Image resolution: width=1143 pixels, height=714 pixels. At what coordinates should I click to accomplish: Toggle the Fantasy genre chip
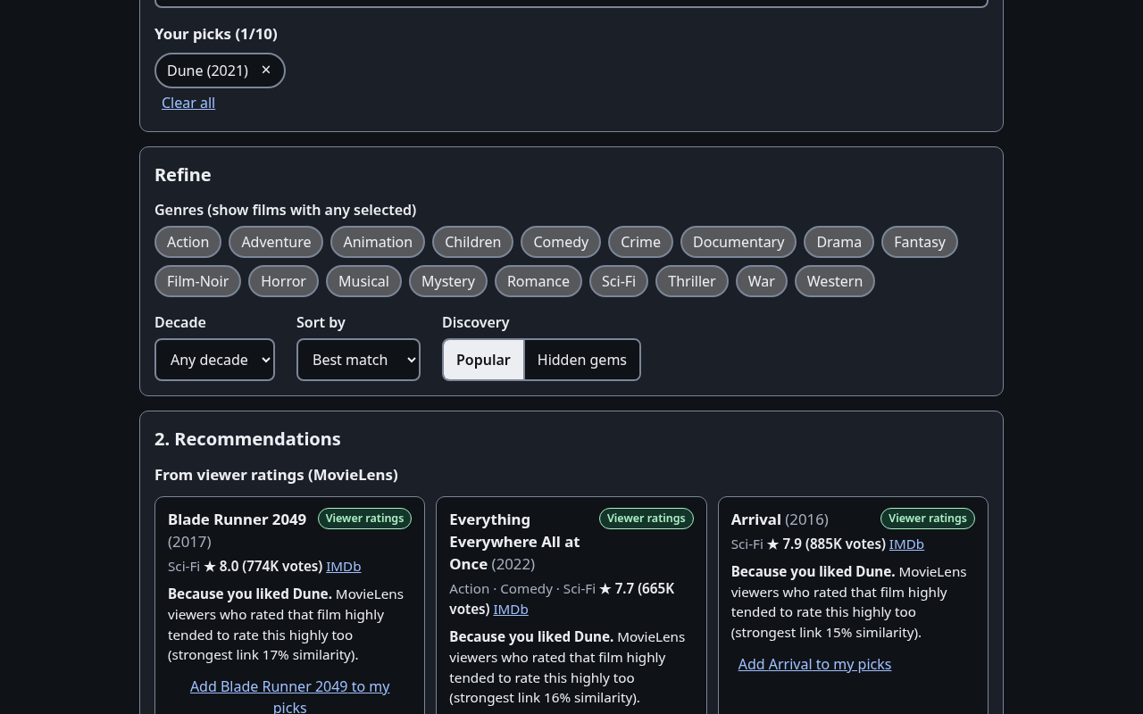click(x=920, y=242)
